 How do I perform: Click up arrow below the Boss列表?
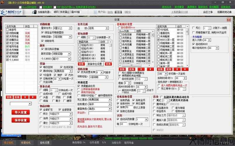coord(141,69)
